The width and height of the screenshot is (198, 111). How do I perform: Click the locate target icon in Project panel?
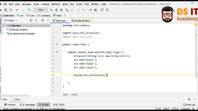click(31, 20)
